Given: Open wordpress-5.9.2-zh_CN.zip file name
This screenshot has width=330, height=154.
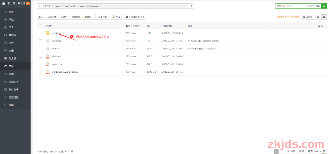Looking at the screenshot, I should (65, 72).
